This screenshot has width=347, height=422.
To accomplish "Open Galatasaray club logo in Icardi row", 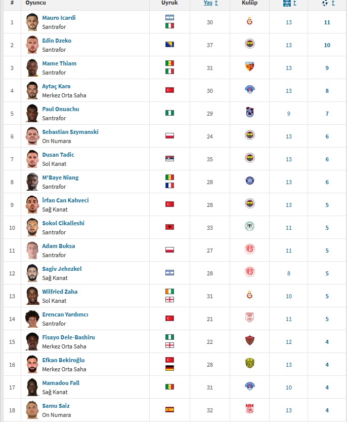I will 249,21.
